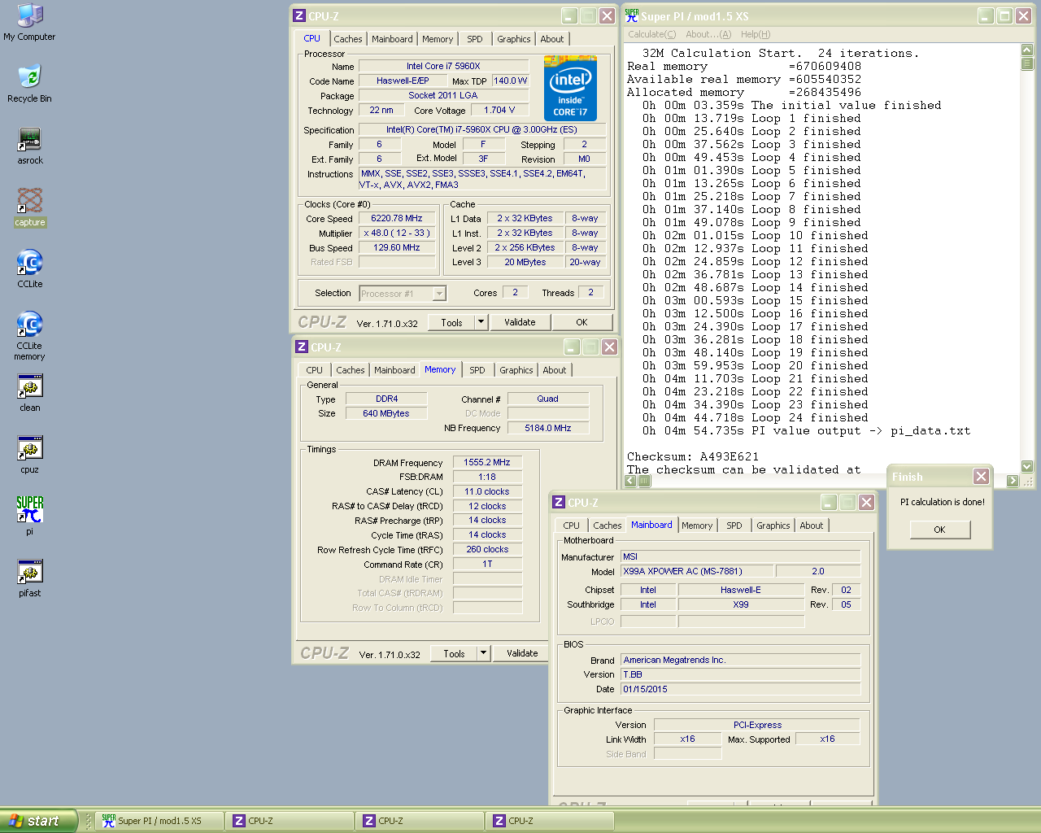Click the Max TDP value 140.0 W
1041x833 pixels.
(510, 81)
